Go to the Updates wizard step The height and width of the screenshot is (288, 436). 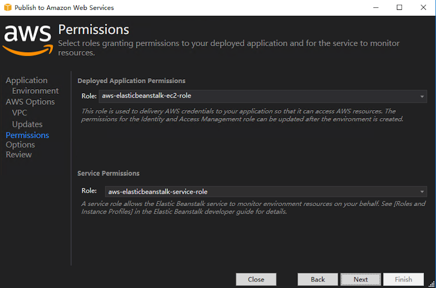pyautogui.click(x=27, y=124)
